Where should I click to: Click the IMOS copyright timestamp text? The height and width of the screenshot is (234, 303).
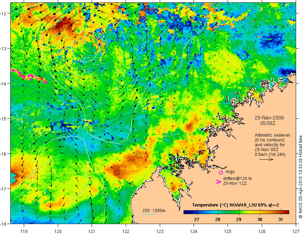[300, 177]
